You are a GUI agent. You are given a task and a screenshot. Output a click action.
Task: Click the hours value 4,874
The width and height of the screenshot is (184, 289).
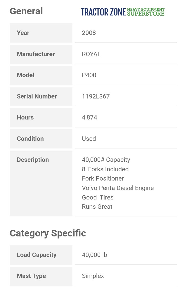point(90,117)
